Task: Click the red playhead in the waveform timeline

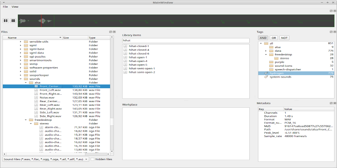Action: [x=41, y=20]
